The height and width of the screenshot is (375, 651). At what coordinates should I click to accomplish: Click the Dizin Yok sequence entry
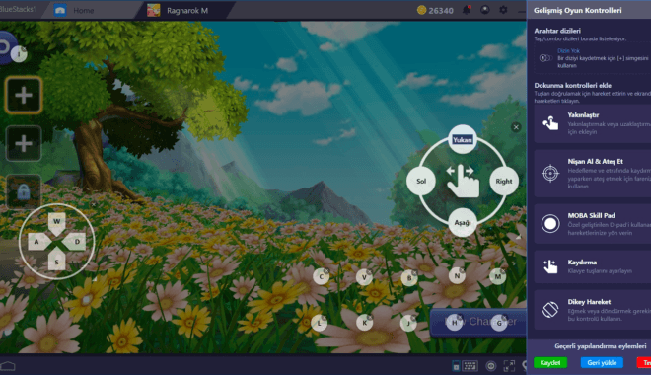(x=568, y=50)
